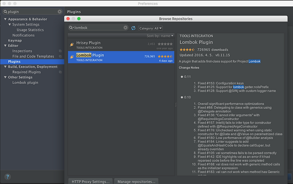Viewport: 293px width, 184px height.
Task: Focus the Preferences plugin search field
Action: (x=32, y=11)
